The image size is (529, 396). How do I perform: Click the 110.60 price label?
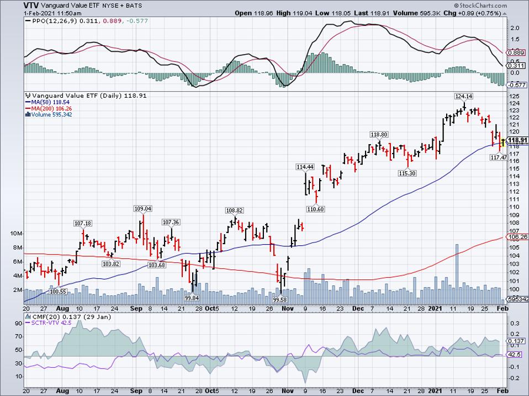coord(315,209)
